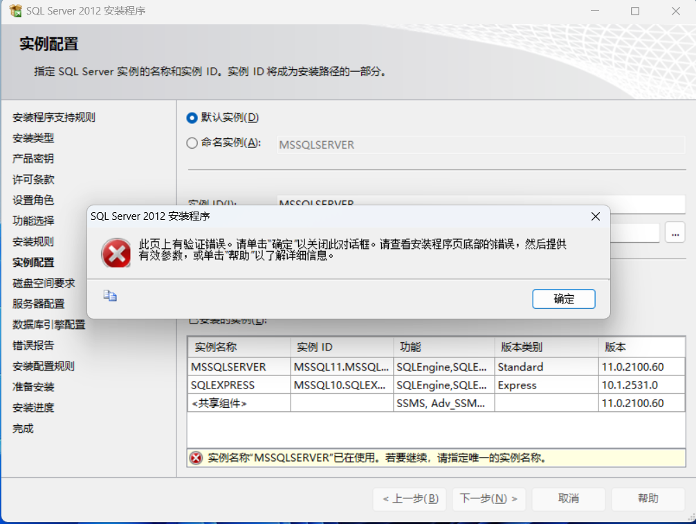Click the 服务器配置 step in the sidebar

[x=39, y=304]
